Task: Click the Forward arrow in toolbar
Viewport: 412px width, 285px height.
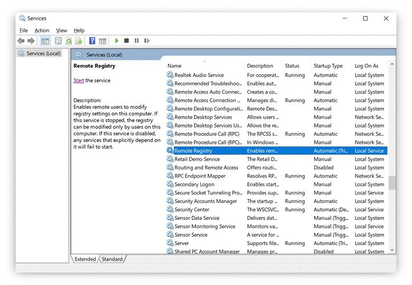Action: pos(31,41)
